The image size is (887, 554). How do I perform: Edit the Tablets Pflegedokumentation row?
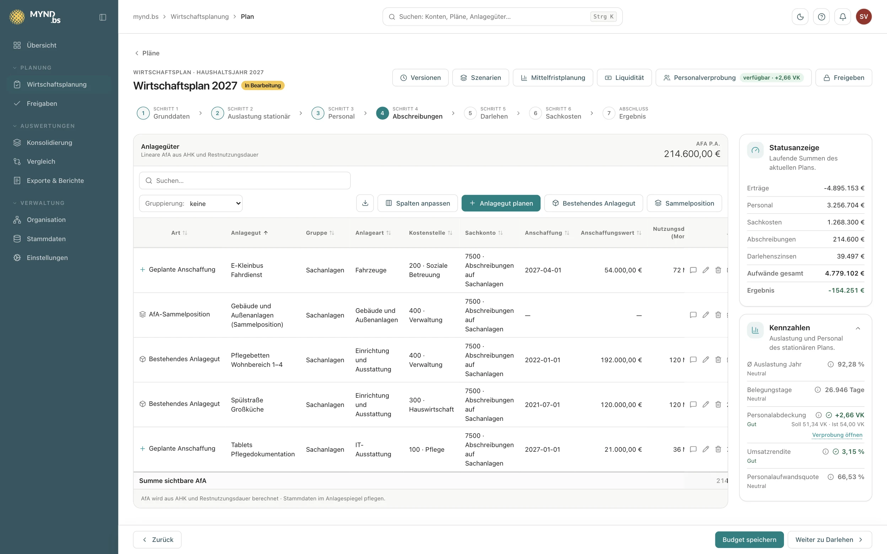(705, 449)
